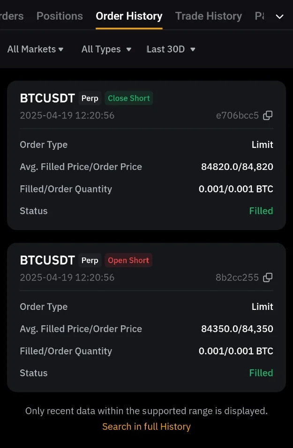Select the Order History tab
Image resolution: width=293 pixels, height=448 pixels.
[x=129, y=16]
